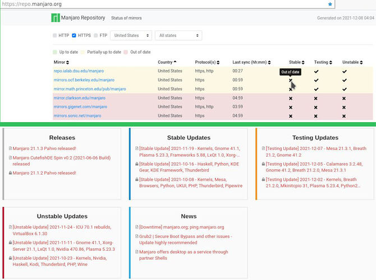Viewport: 376px width, 280px height.
Task: Sort by Protocol(s) column arrows
Action: coord(218,63)
